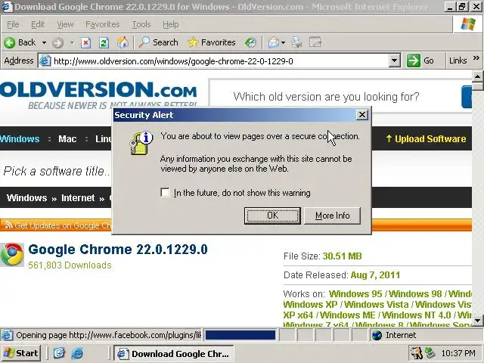Open the Help menu
This screenshot has height=363, width=484.
click(x=171, y=24)
